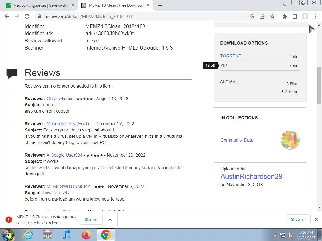Download the ZIP file option
The height and width of the screenshot is (241, 322).
point(224,66)
